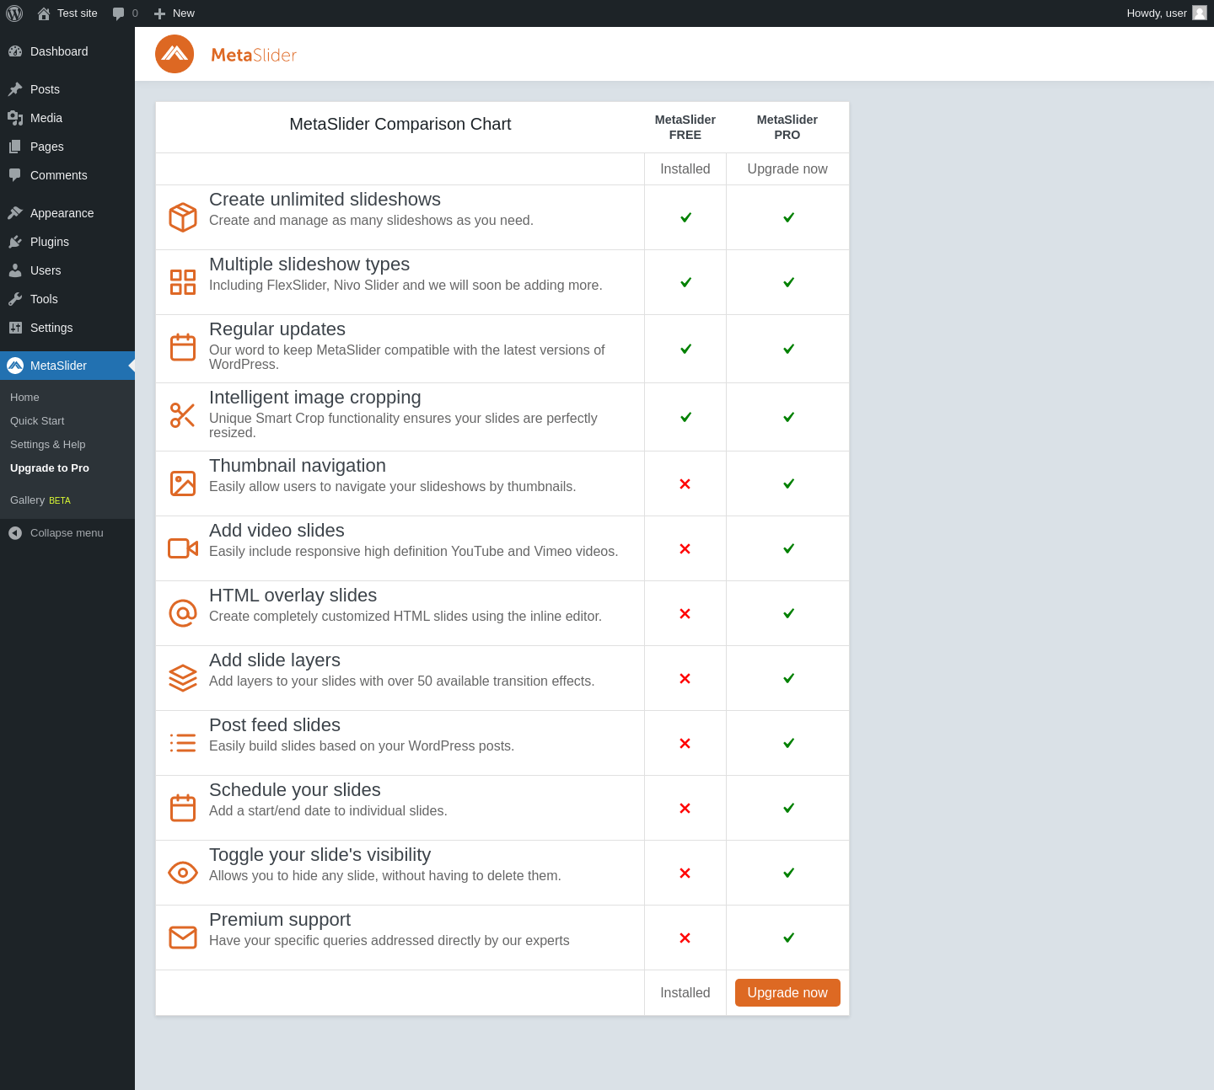Click the calendar icon for Schedule your slides

point(183,808)
